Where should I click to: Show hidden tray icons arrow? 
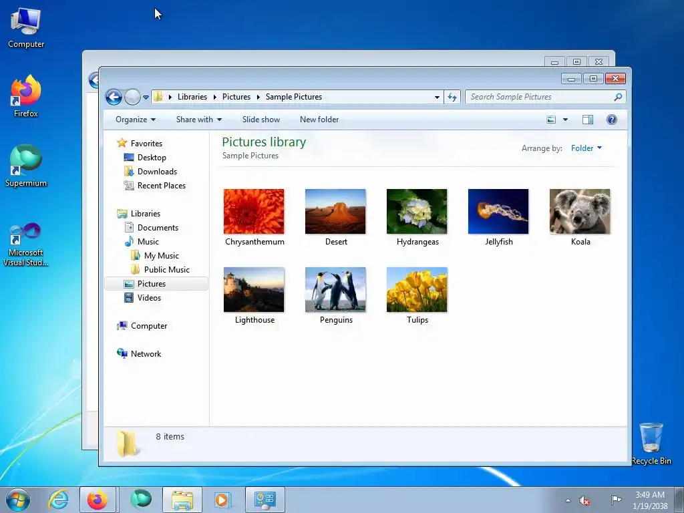tap(568, 500)
